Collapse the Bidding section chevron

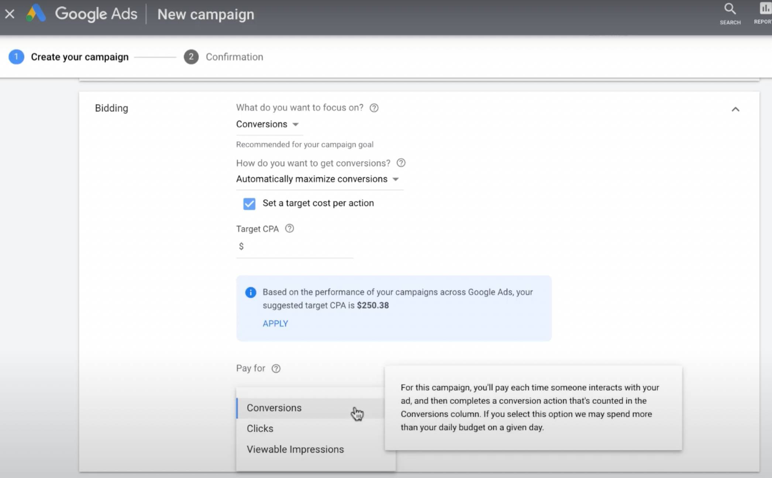735,109
